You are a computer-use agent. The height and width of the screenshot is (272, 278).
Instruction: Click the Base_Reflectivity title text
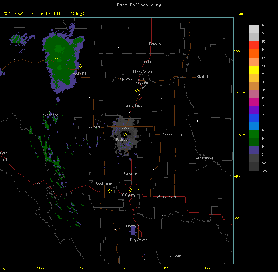tap(139, 5)
